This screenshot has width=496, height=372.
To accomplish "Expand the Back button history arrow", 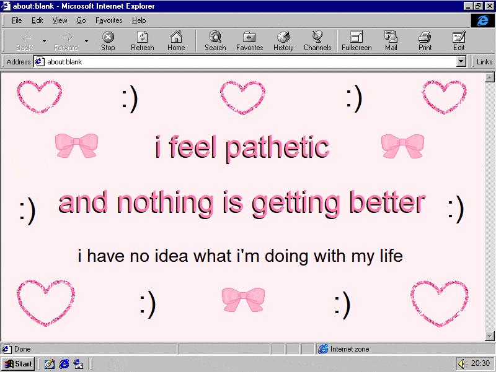I will coord(44,41).
